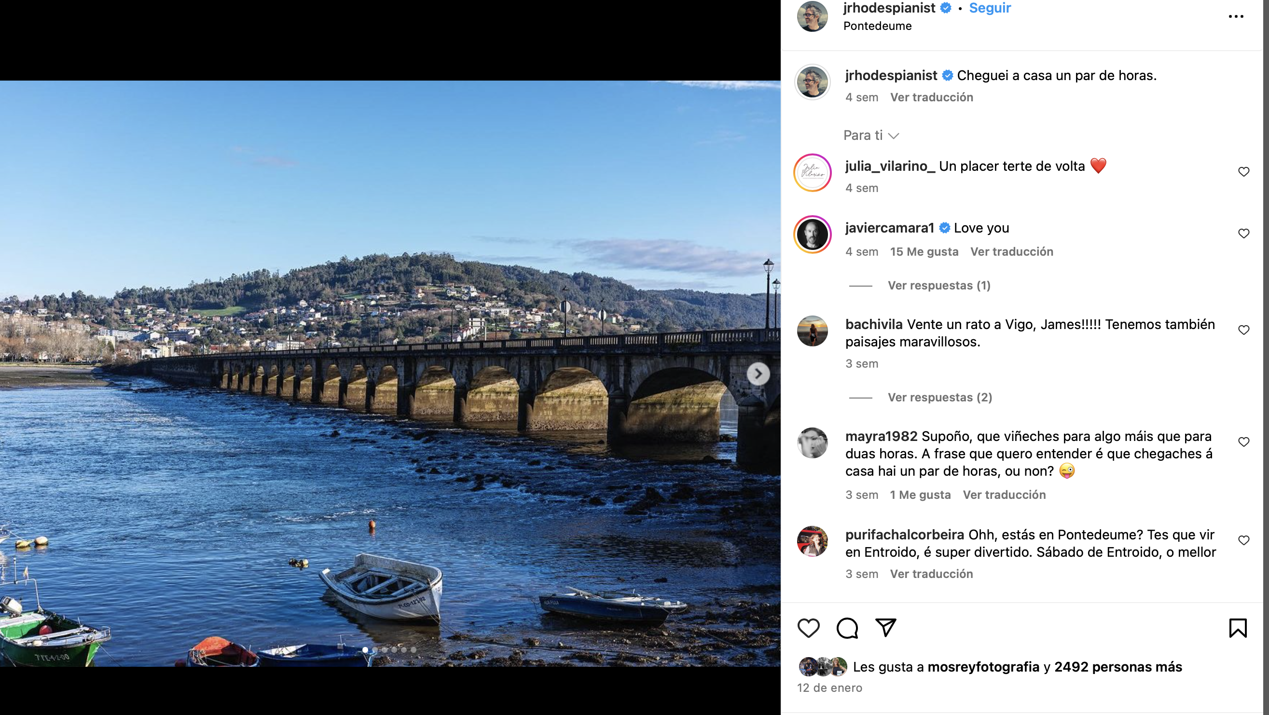Image resolution: width=1269 pixels, height=715 pixels.
Task: Open the 2492 personas más likes list
Action: [x=1118, y=667]
